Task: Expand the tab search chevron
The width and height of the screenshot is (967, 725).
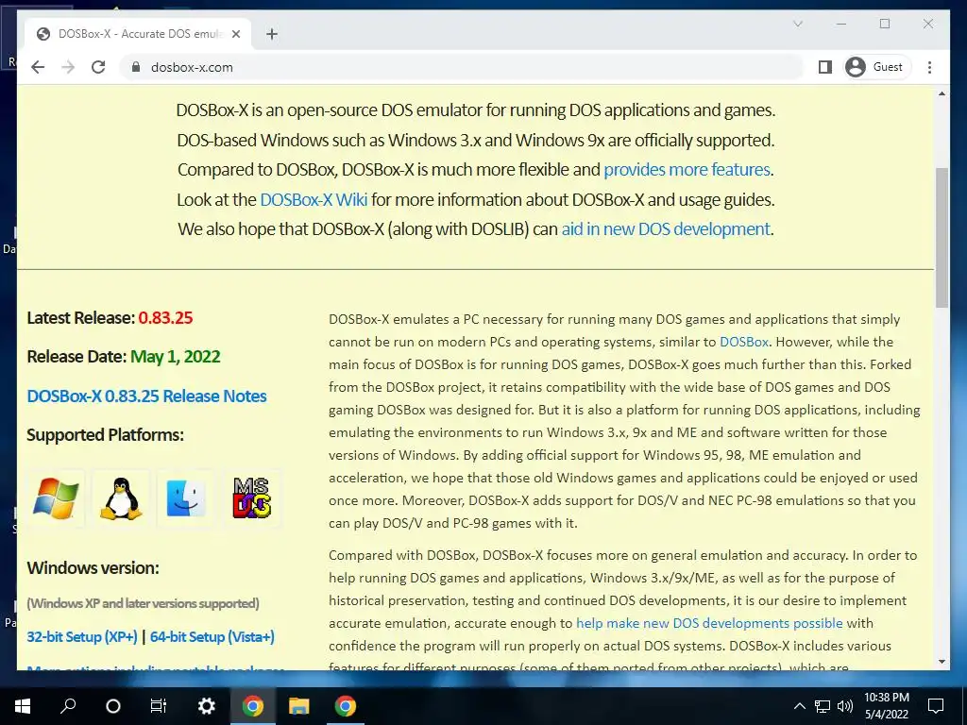Action: tap(797, 24)
